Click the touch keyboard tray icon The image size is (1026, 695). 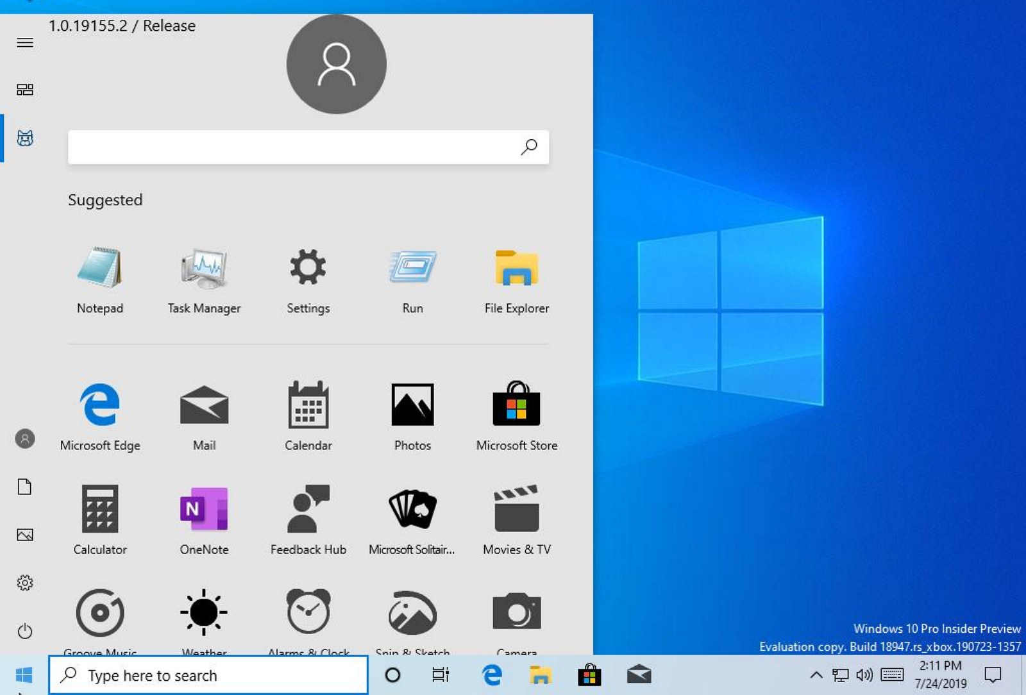click(x=892, y=674)
